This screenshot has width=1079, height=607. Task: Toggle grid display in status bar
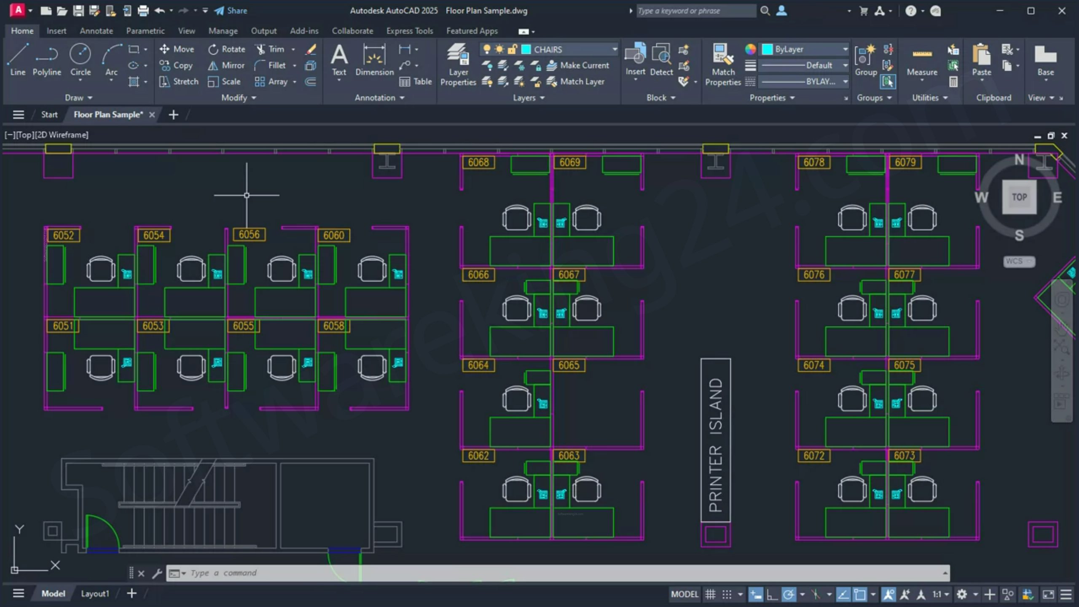pyautogui.click(x=711, y=594)
